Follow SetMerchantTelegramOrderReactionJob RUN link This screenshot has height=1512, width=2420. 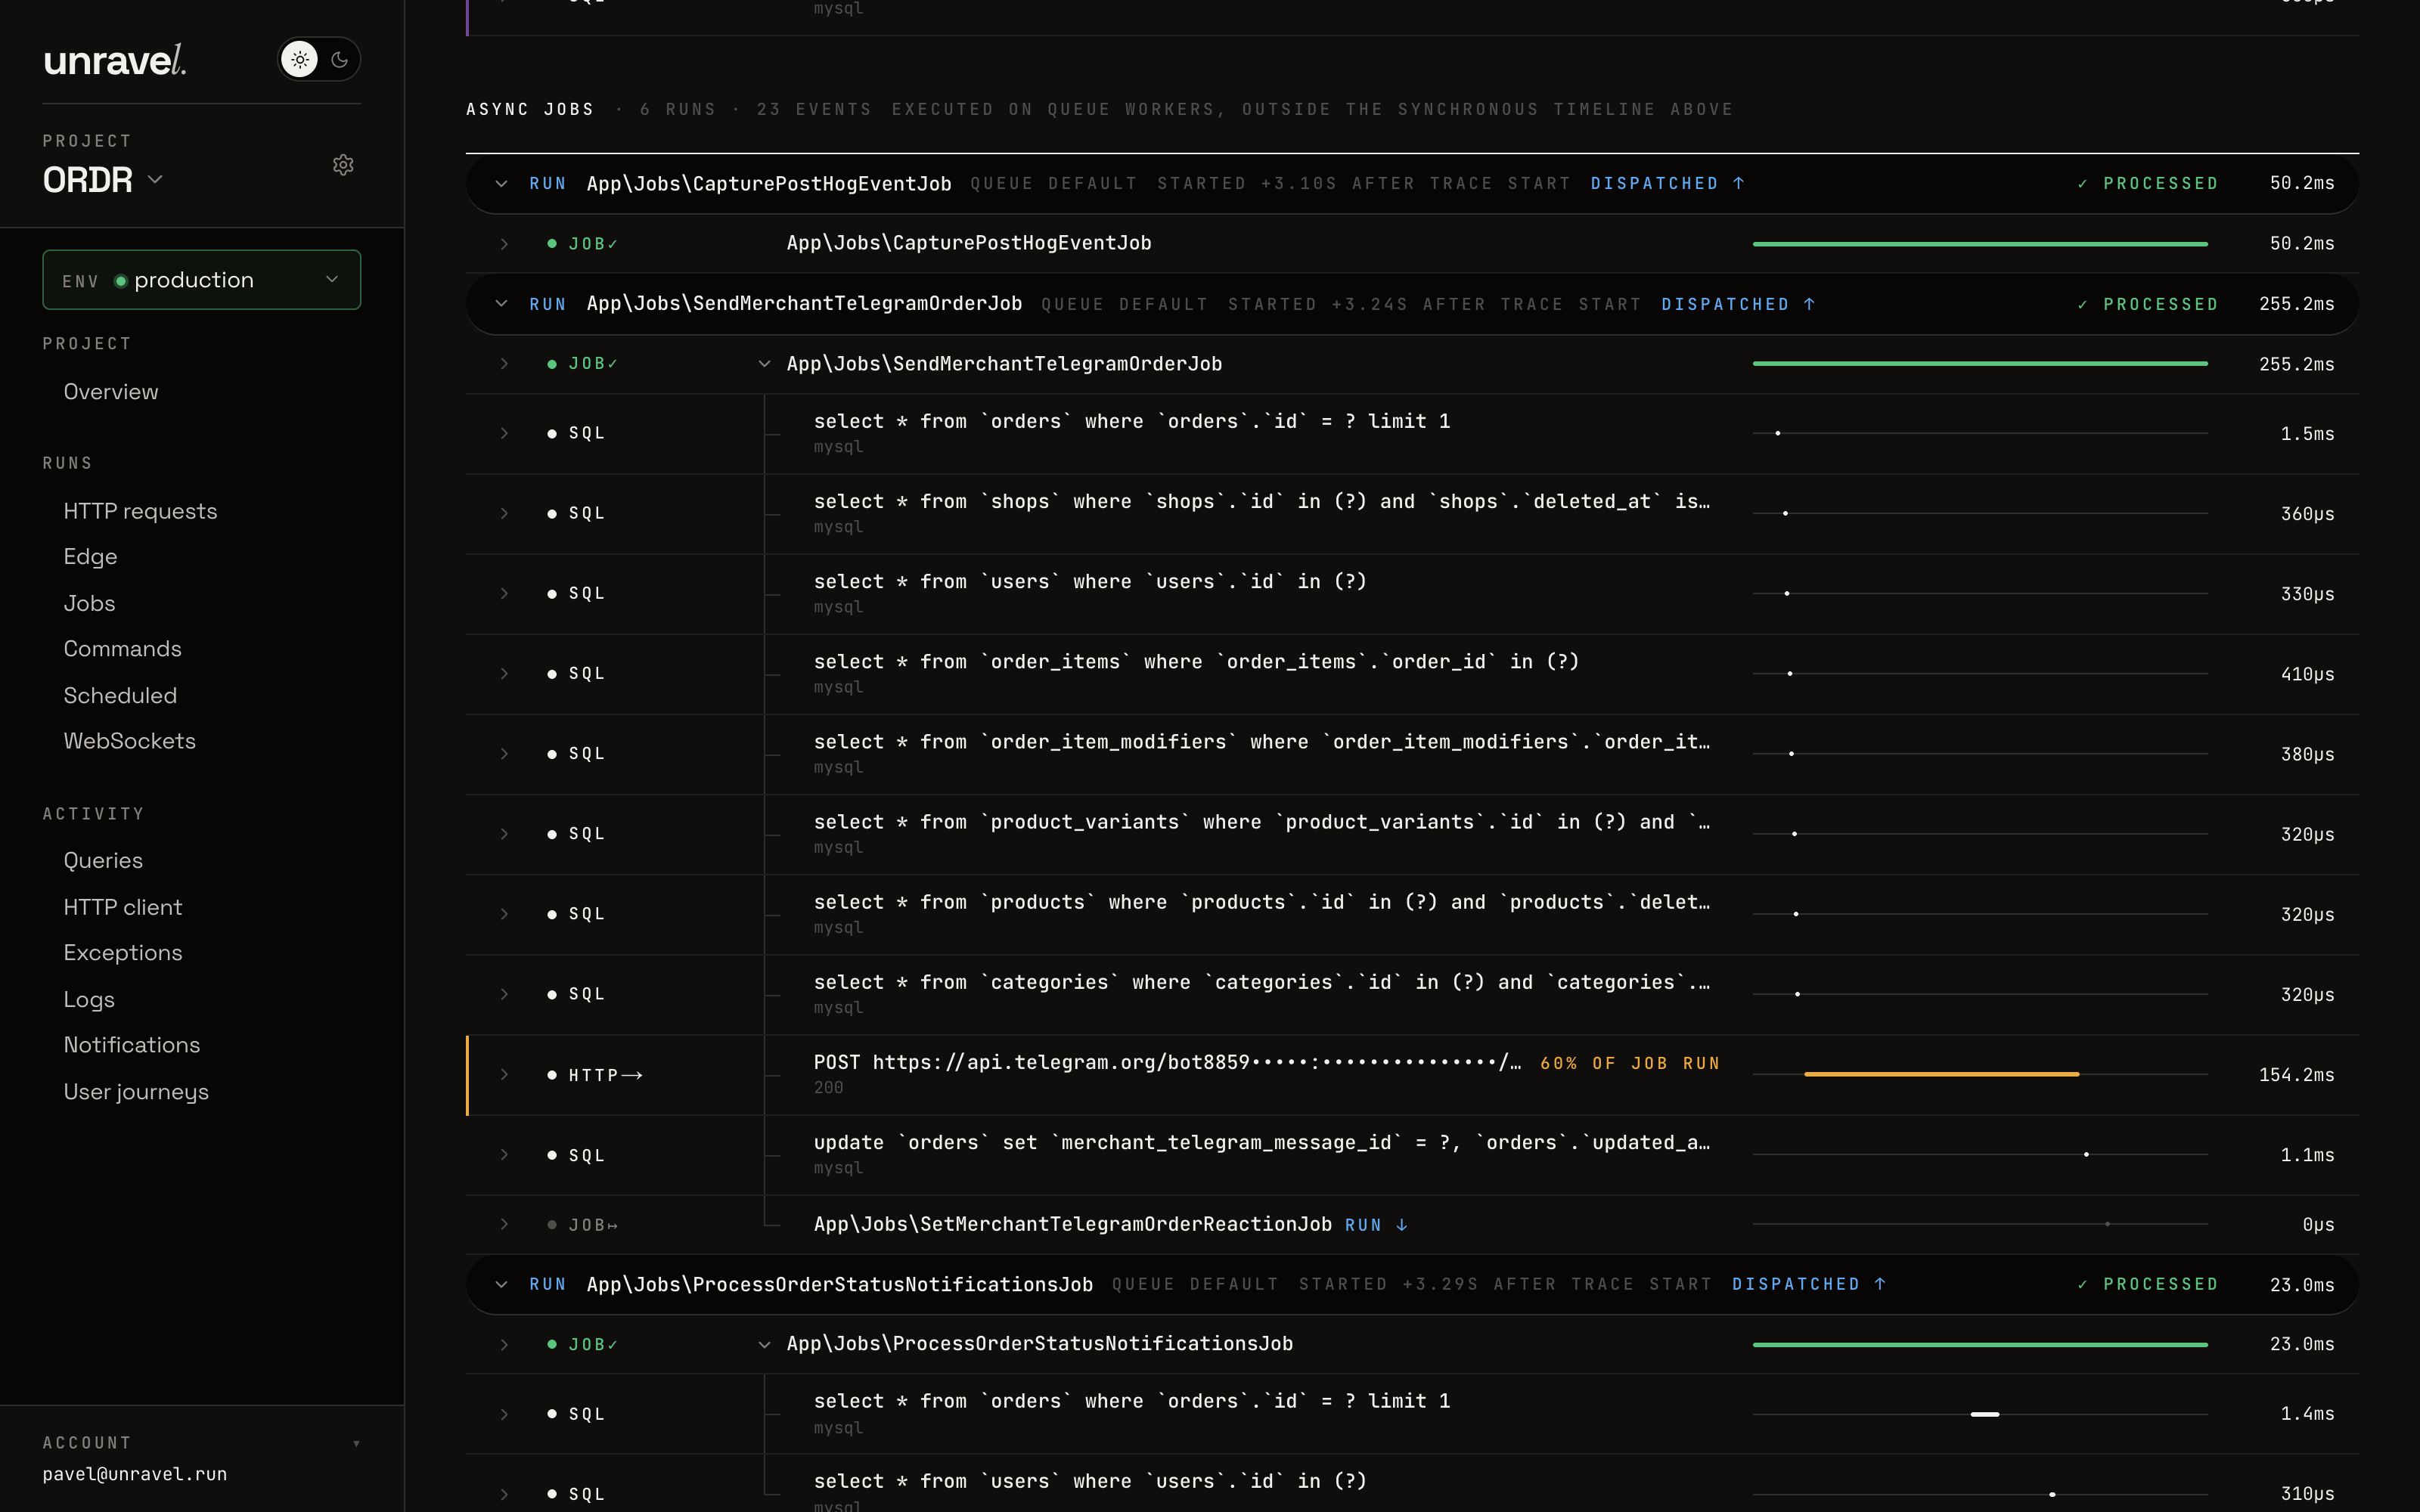point(1376,1225)
